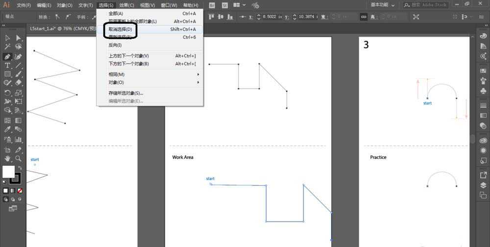Choose the Hand tool
The height and width of the screenshot is (247, 490).
[x=8, y=159]
